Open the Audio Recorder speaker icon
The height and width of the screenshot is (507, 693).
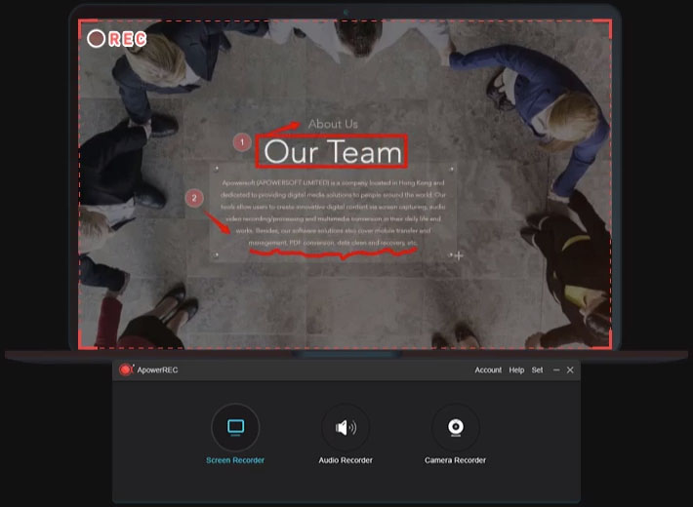(x=346, y=427)
